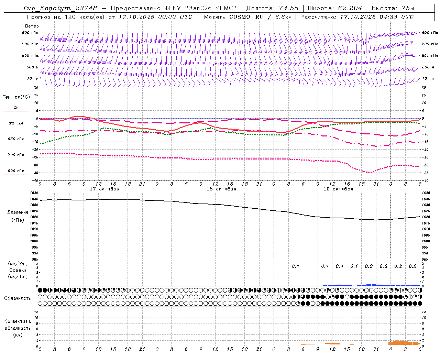This screenshot has height=352, width=440.
Task: Click the latitude value Широта: 62.204
Action: point(335,8)
